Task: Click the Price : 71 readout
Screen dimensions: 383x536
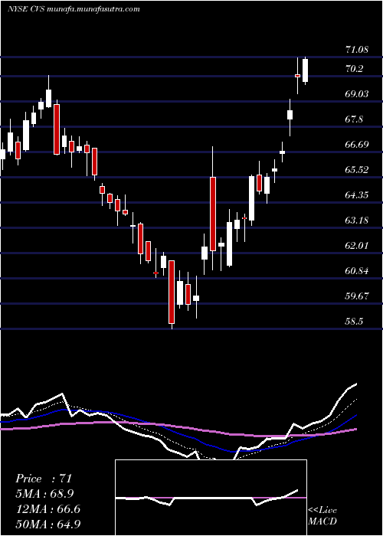Action: [x=44, y=479]
